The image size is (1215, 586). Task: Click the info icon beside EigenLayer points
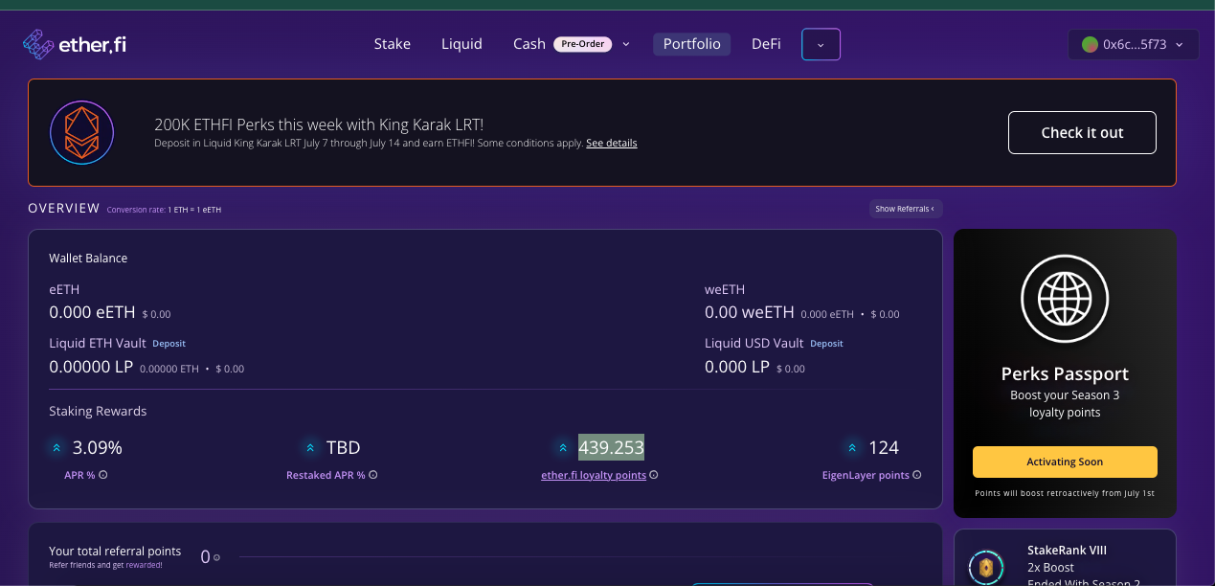pyautogui.click(x=916, y=475)
